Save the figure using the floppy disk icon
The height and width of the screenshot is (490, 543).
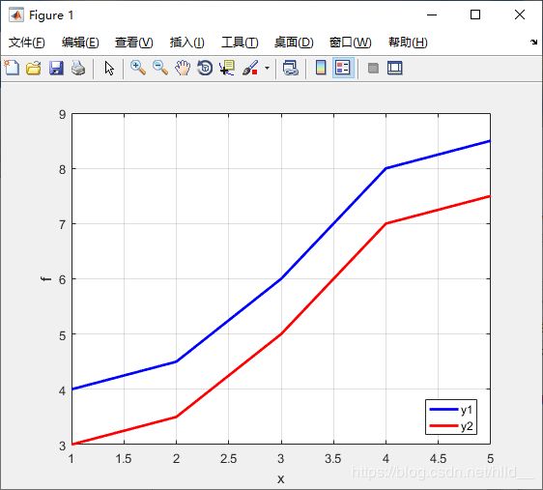56,68
